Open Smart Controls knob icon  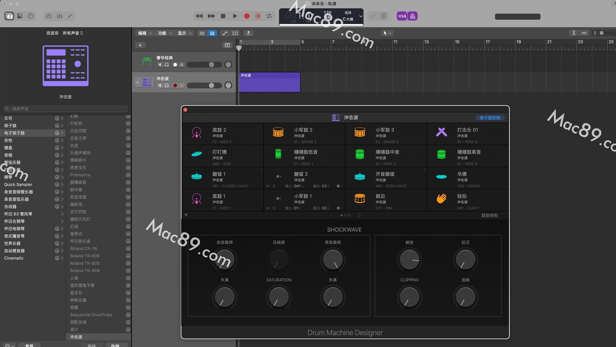(49, 16)
